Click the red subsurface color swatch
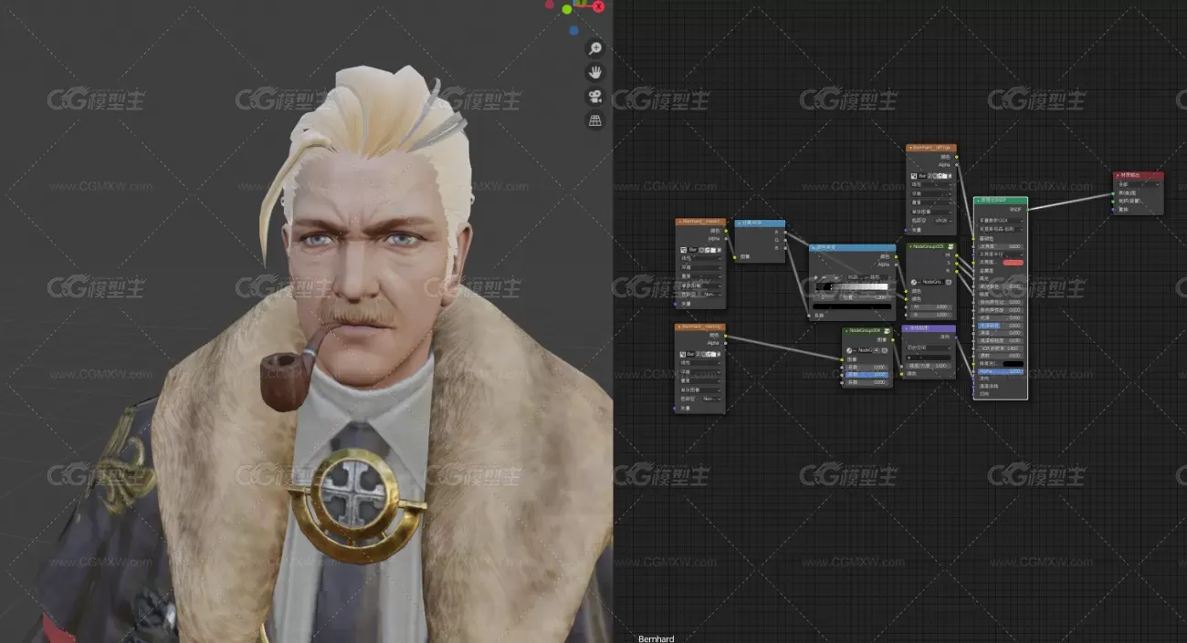 pyautogui.click(x=1013, y=263)
